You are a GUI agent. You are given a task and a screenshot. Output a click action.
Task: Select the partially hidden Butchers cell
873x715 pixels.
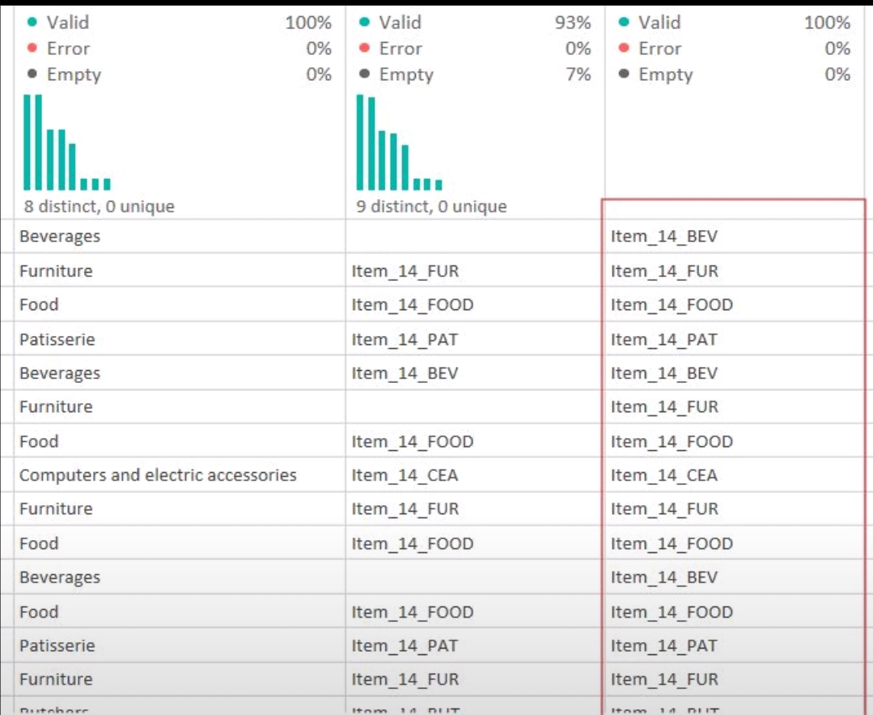tap(53, 709)
